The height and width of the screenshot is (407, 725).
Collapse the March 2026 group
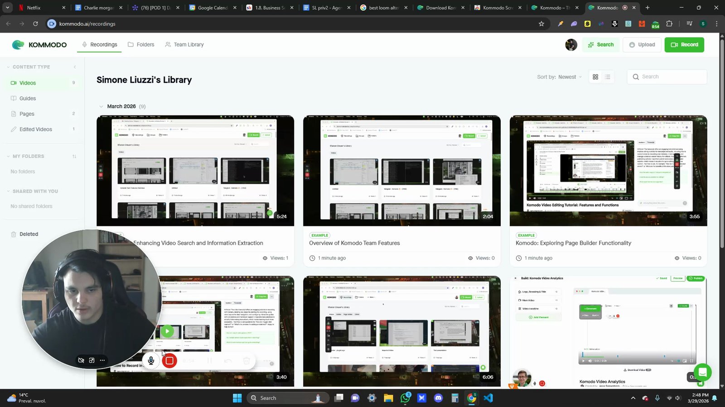point(101,107)
